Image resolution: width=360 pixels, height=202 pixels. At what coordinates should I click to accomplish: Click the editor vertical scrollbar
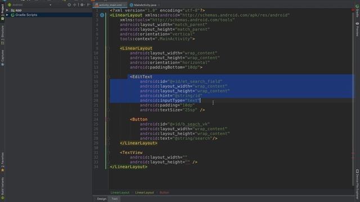click(x=353, y=99)
